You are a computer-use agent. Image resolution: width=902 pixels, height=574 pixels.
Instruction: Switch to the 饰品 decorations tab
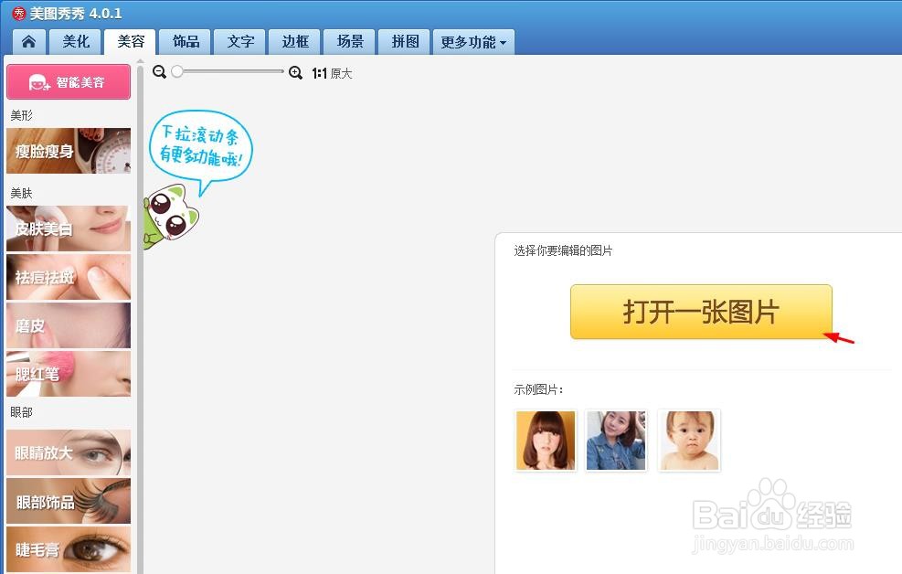tap(185, 41)
